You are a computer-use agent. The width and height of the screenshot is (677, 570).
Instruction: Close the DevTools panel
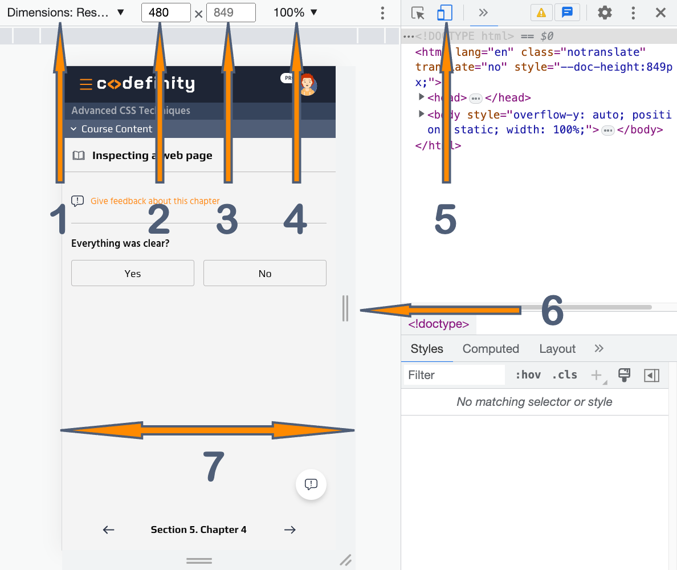tap(660, 13)
